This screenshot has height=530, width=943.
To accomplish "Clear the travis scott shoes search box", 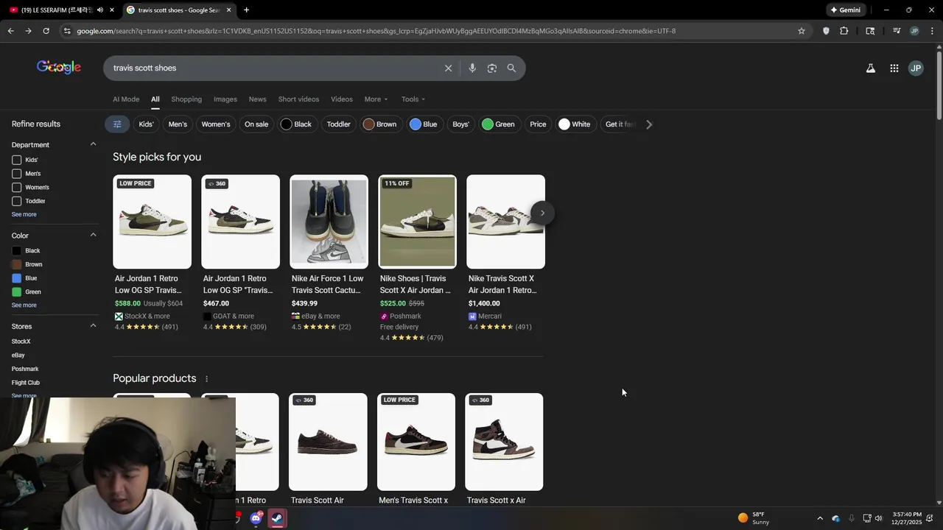I will tap(448, 68).
